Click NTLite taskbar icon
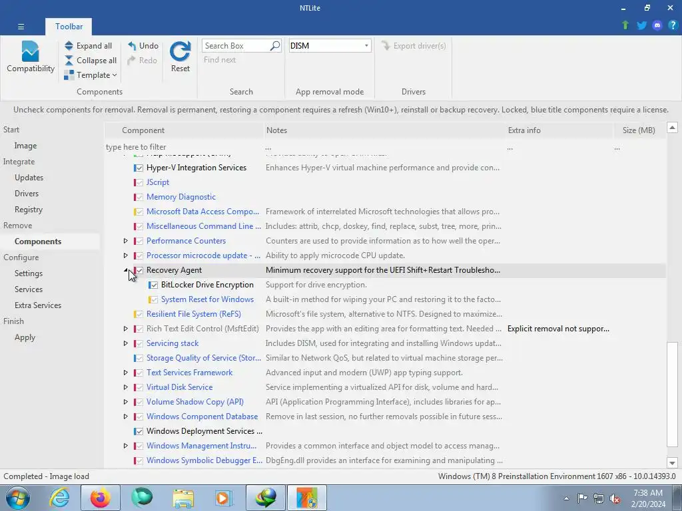 (307, 498)
